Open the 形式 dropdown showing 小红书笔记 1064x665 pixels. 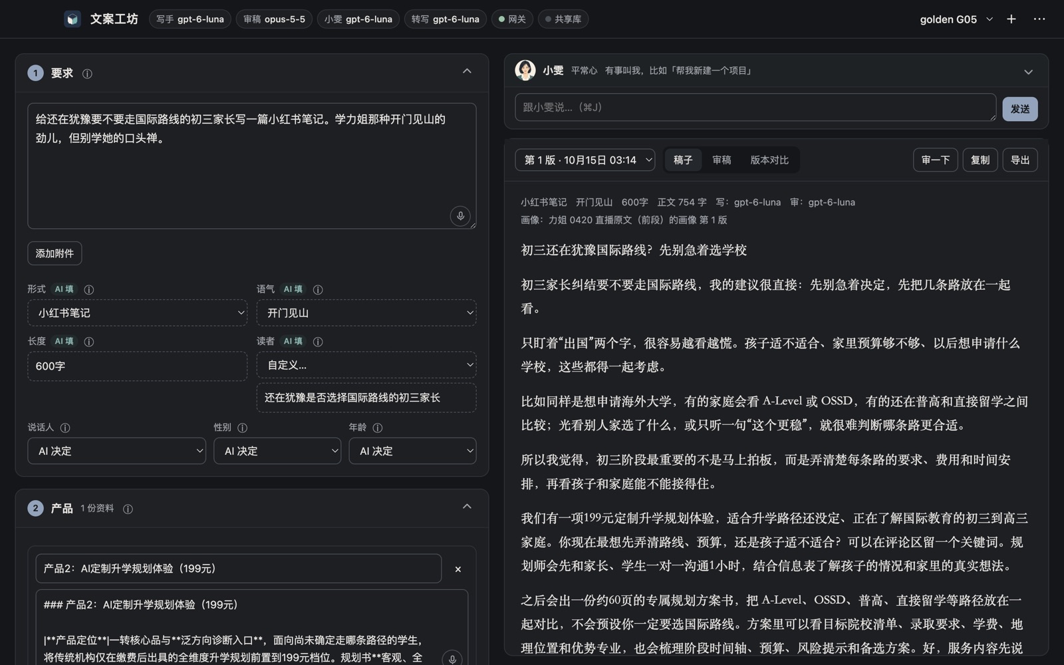click(137, 313)
